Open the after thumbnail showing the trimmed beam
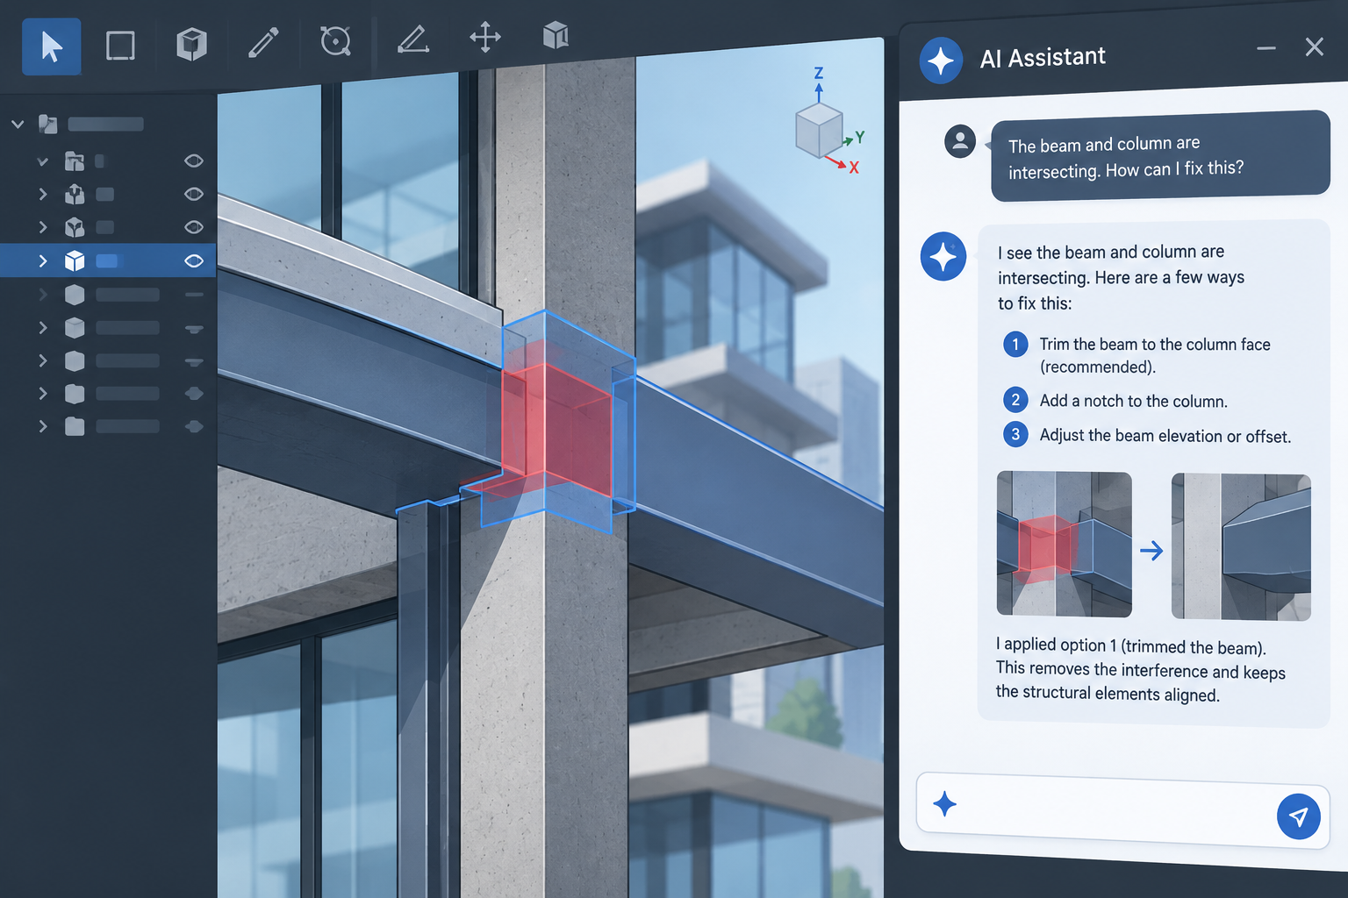 point(1241,547)
